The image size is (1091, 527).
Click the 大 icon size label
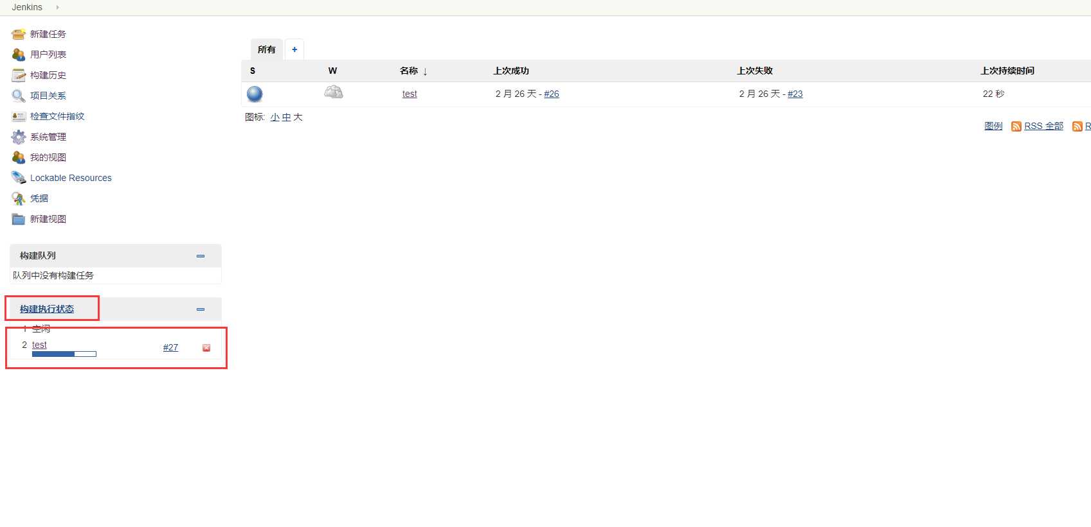298,117
